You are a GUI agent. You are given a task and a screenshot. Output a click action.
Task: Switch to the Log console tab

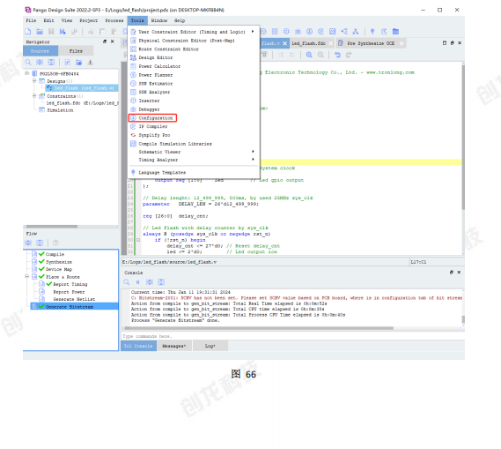point(210,346)
